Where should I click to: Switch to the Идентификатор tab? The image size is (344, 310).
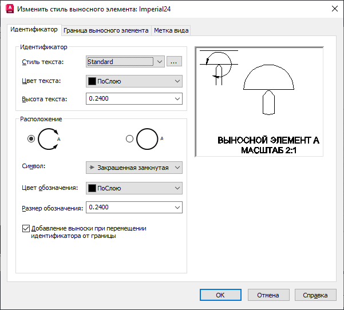pyautogui.click(x=34, y=29)
